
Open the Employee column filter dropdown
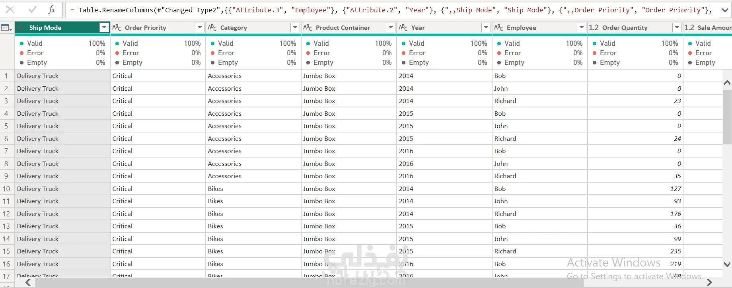tap(582, 27)
